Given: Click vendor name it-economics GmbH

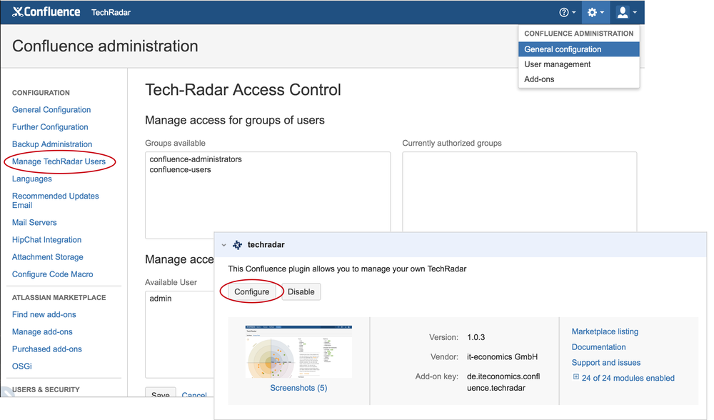Looking at the screenshot, I should click(x=502, y=357).
